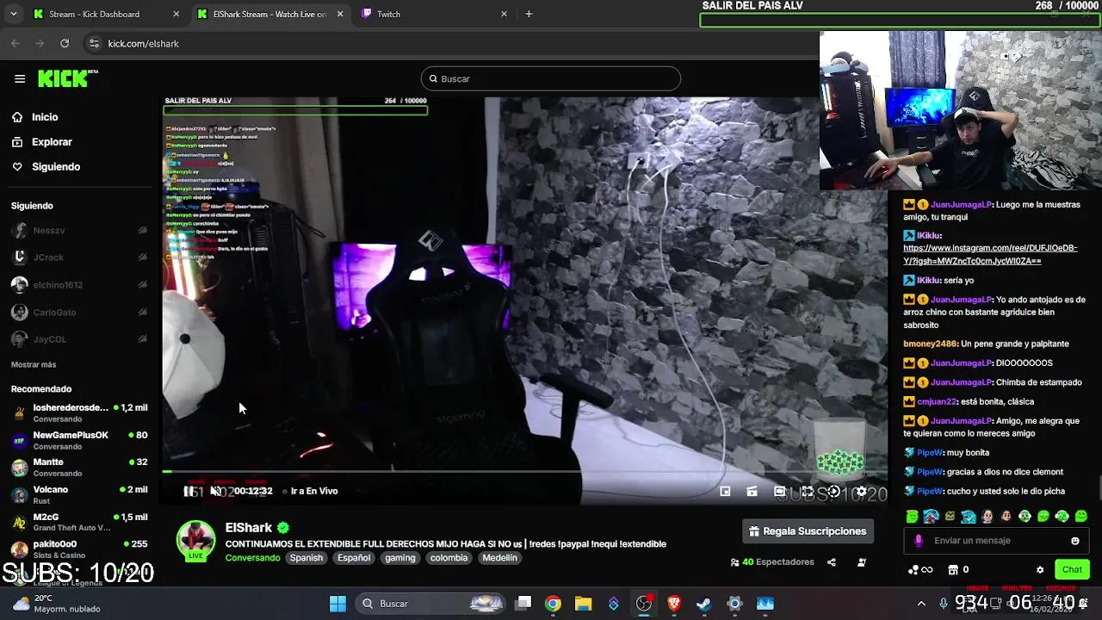
Task: Toggle theater mode in player
Action: pyautogui.click(x=779, y=491)
